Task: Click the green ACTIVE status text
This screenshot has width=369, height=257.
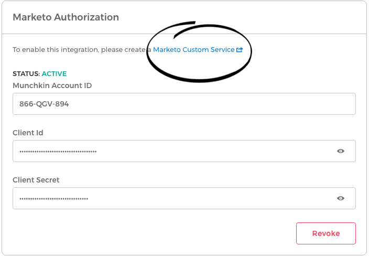Action: tap(54, 74)
